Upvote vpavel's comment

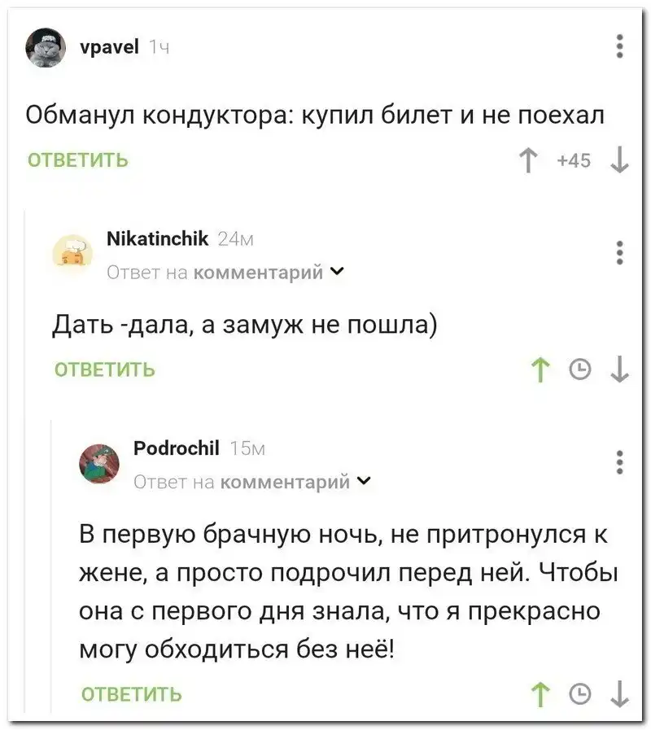click(x=529, y=161)
